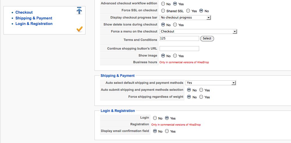The width and height of the screenshot is (291, 143).
Task: Set Advanced checkout workflow edition to No
Action: click(x=163, y=4)
